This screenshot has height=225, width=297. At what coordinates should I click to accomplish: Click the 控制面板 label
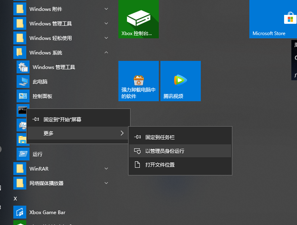tap(42, 96)
